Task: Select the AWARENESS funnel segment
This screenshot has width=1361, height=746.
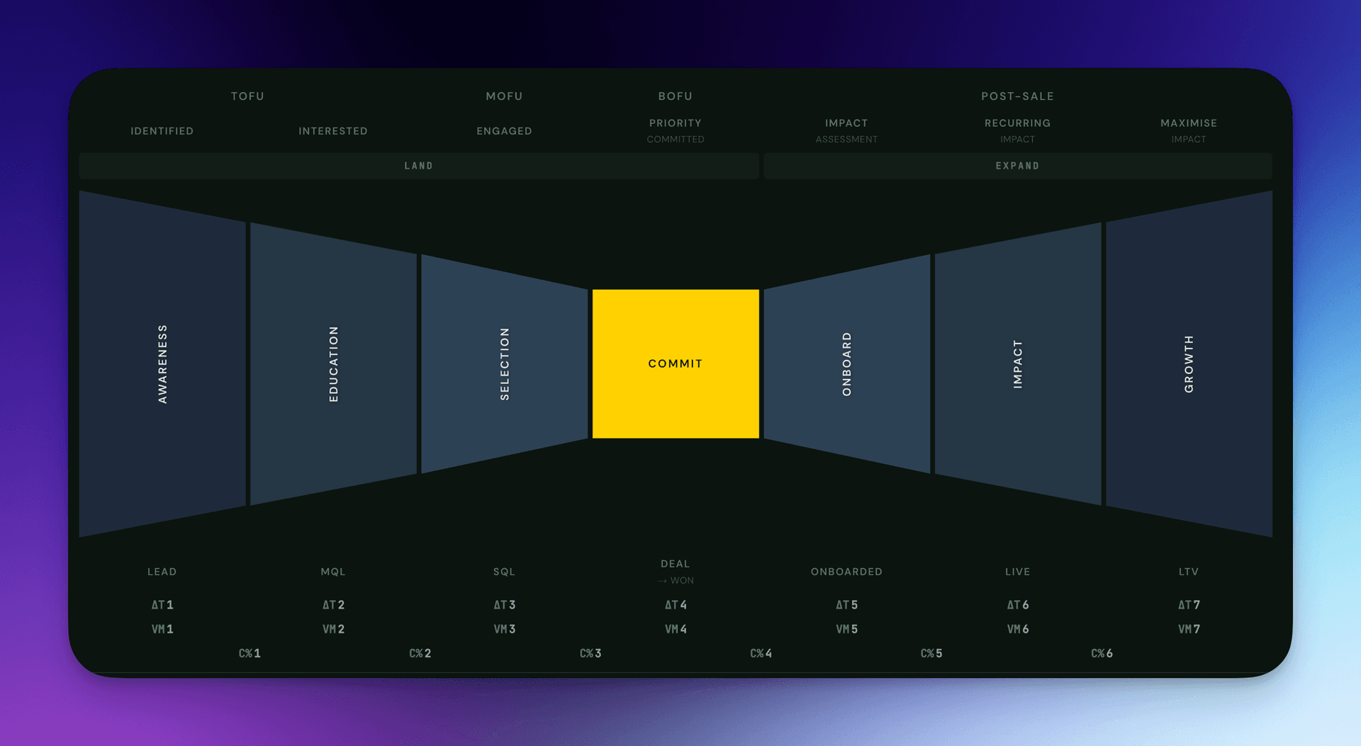Action: (x=162, y=364)
